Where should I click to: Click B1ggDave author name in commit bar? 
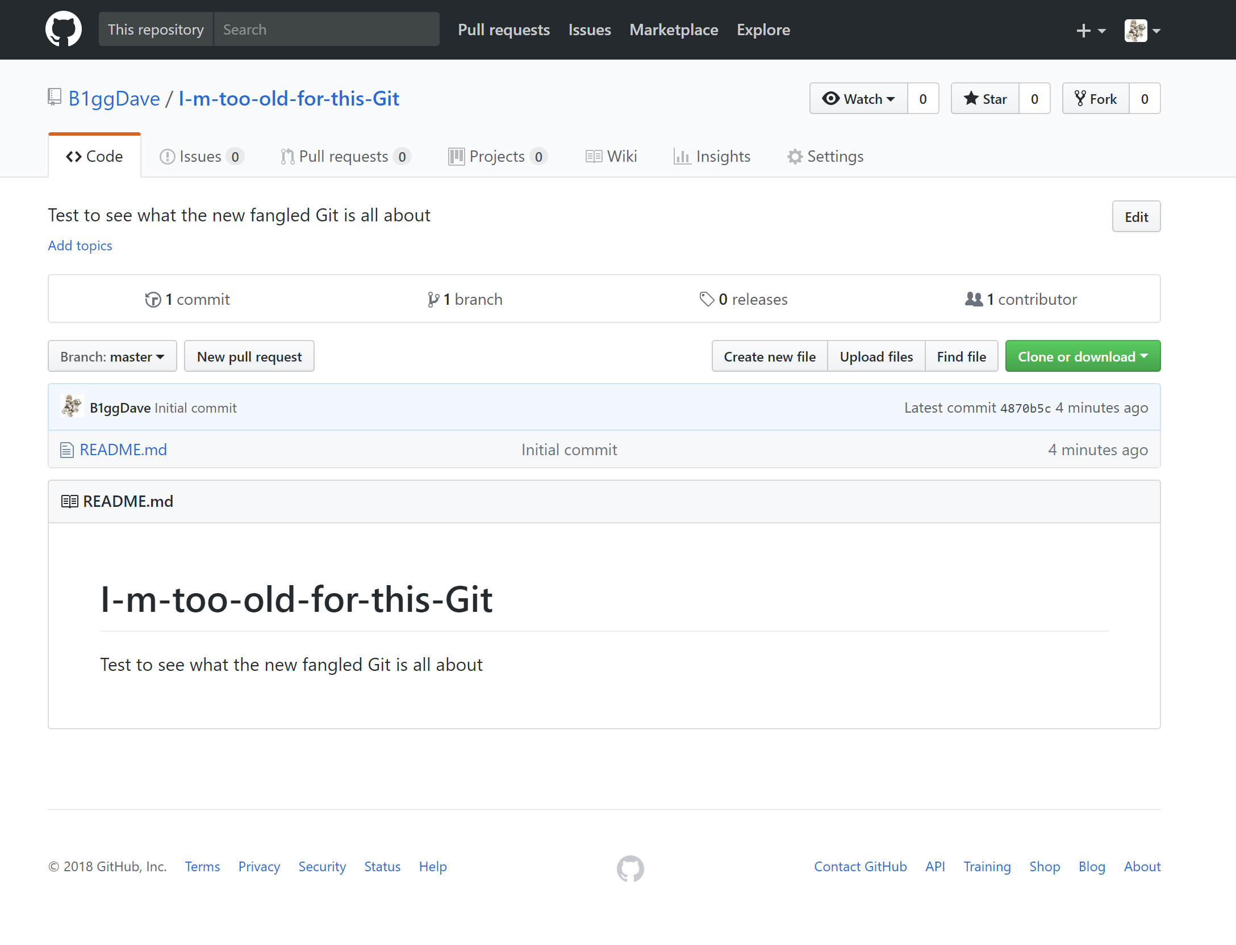[x=120, y=408]
